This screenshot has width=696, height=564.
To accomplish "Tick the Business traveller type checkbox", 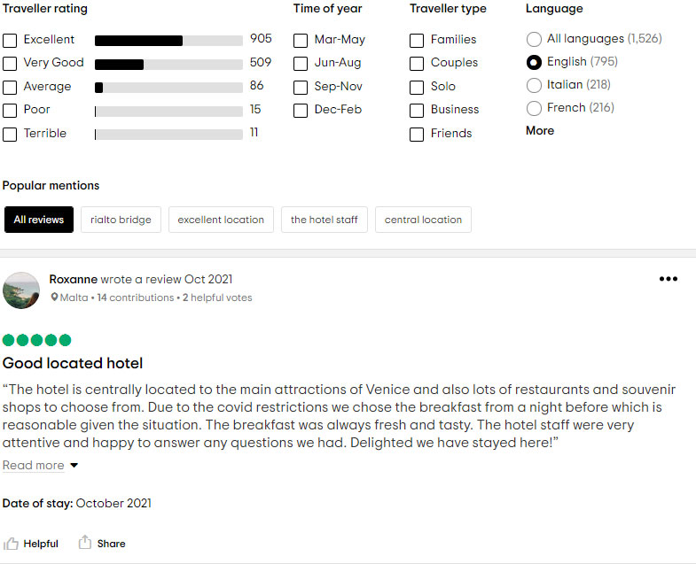I will pyautogui.click(x=417, y=111).
